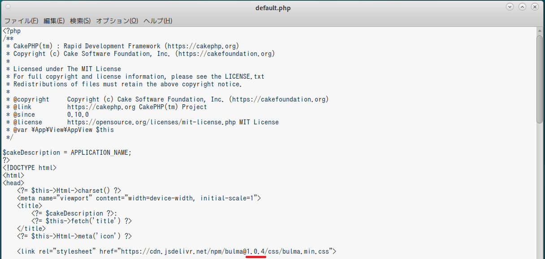Open the 編集(E) menu
545x259 pixels.
[x=54, y=21]
